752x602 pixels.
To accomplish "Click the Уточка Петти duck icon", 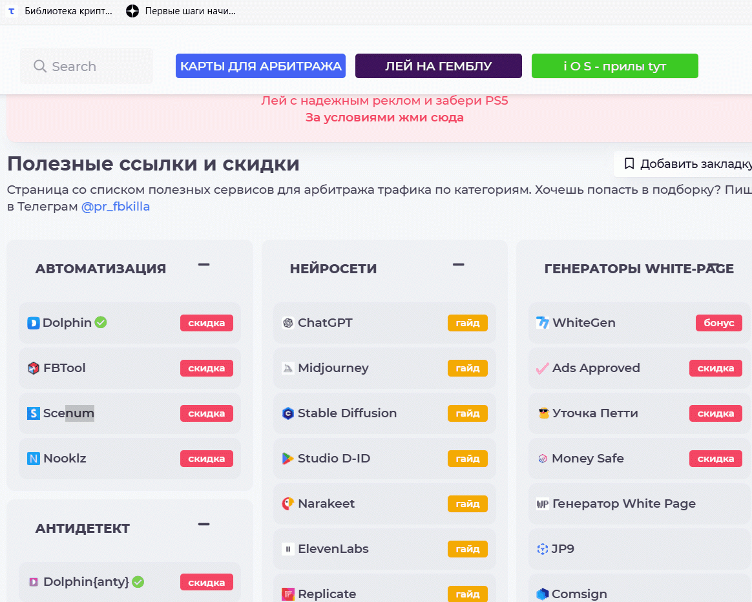I will click(543, 413).
